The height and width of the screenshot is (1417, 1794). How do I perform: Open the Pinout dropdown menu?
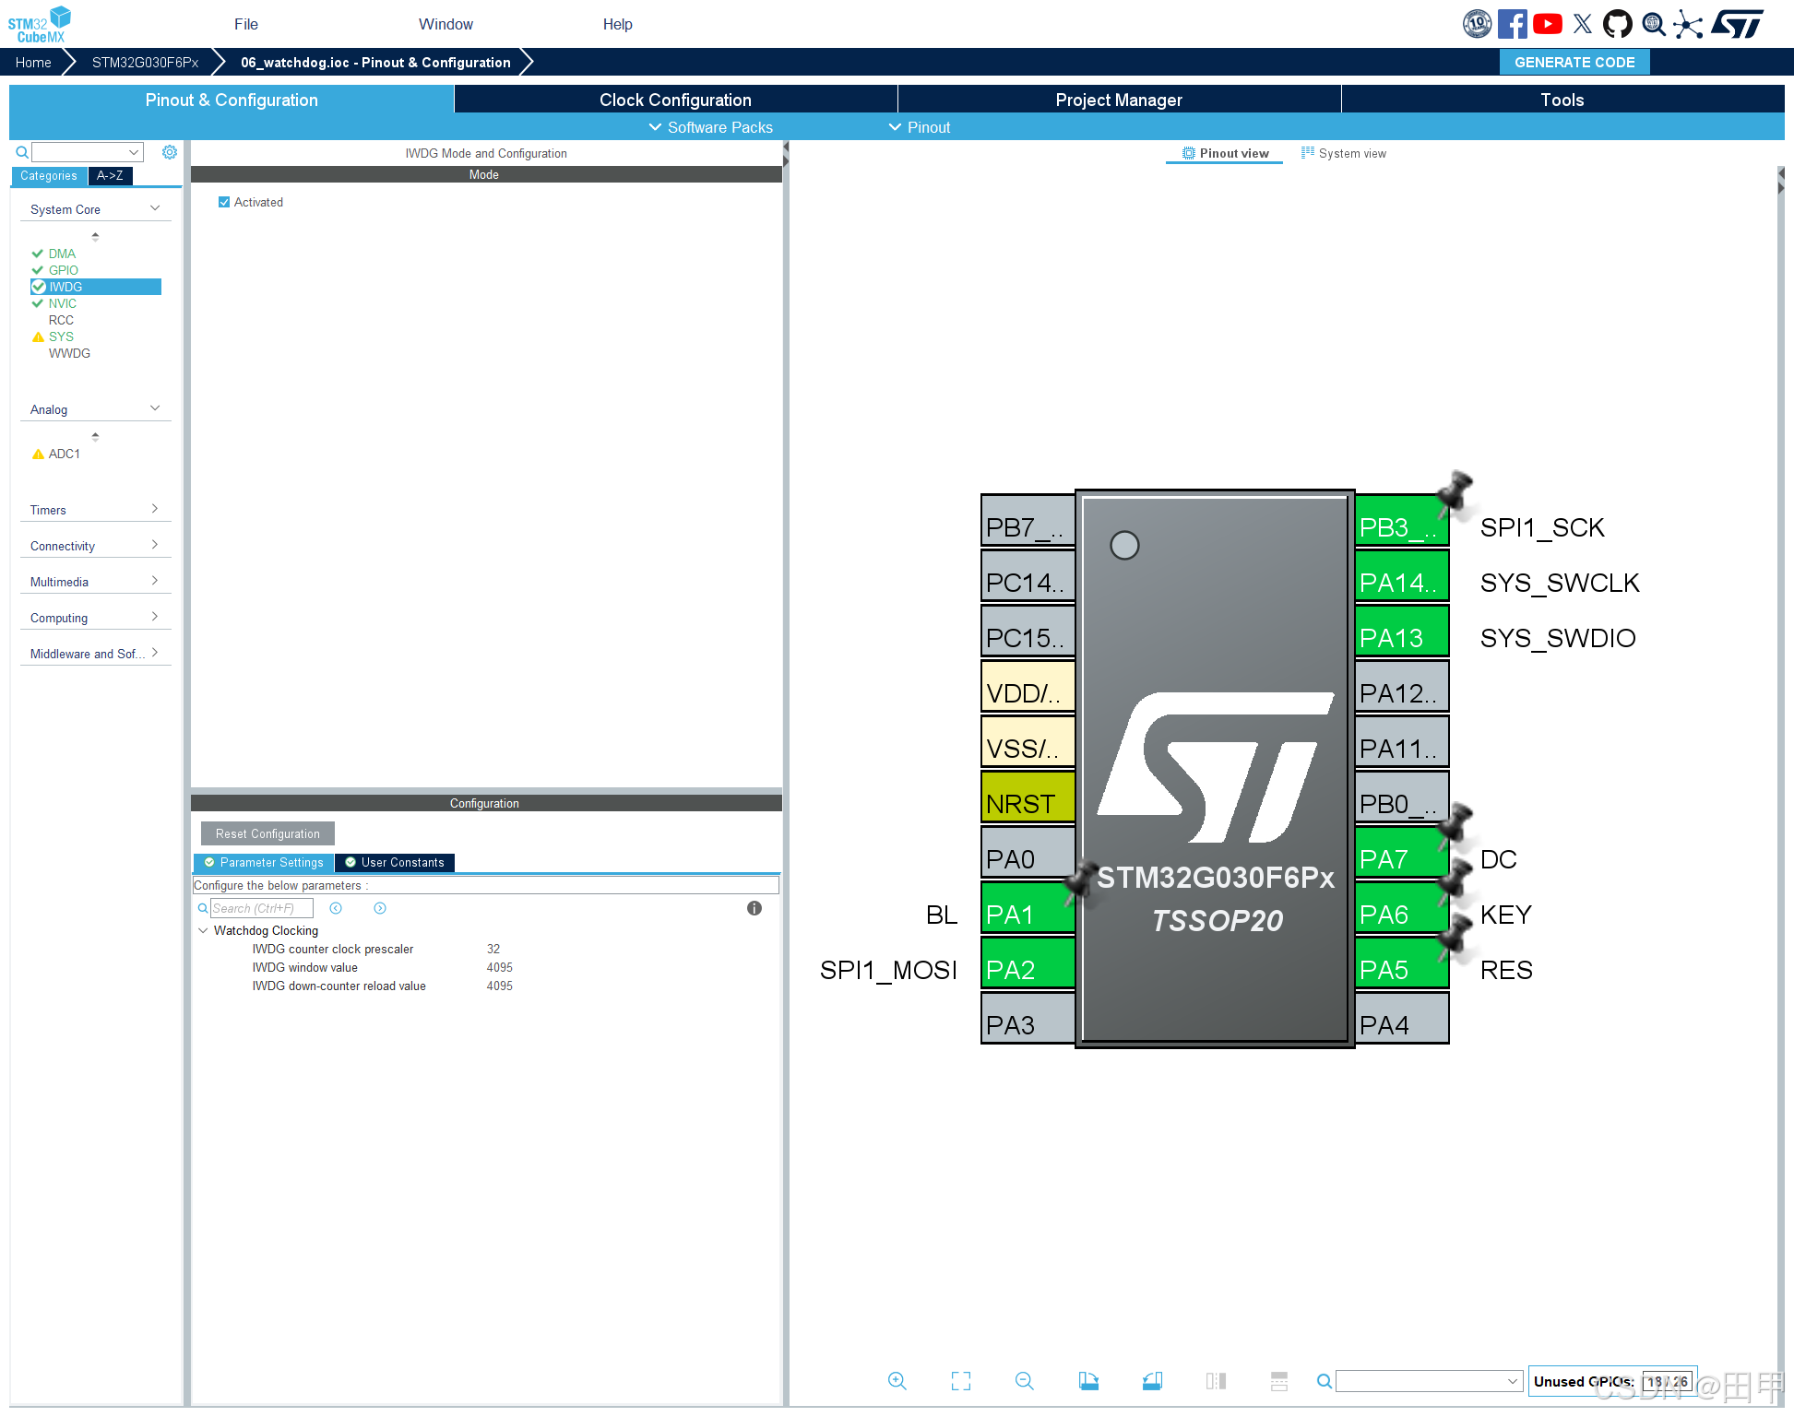click(920, 127)
